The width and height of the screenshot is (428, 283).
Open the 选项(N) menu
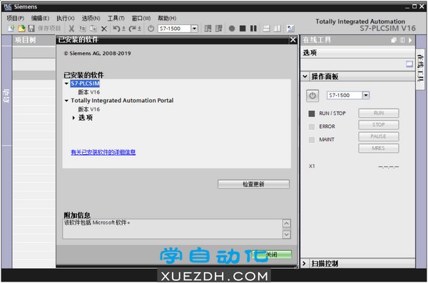(x=91, y=19)
